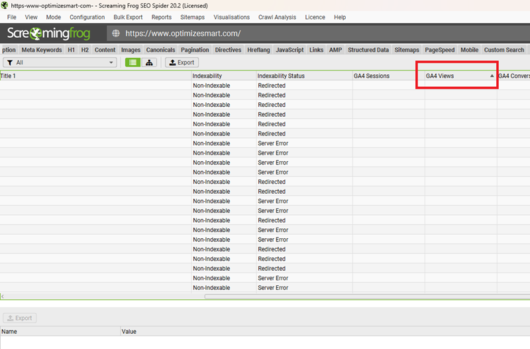Switch to the Mobile tab
Viewport: 530px width, 349px height.
coord(470,50)
